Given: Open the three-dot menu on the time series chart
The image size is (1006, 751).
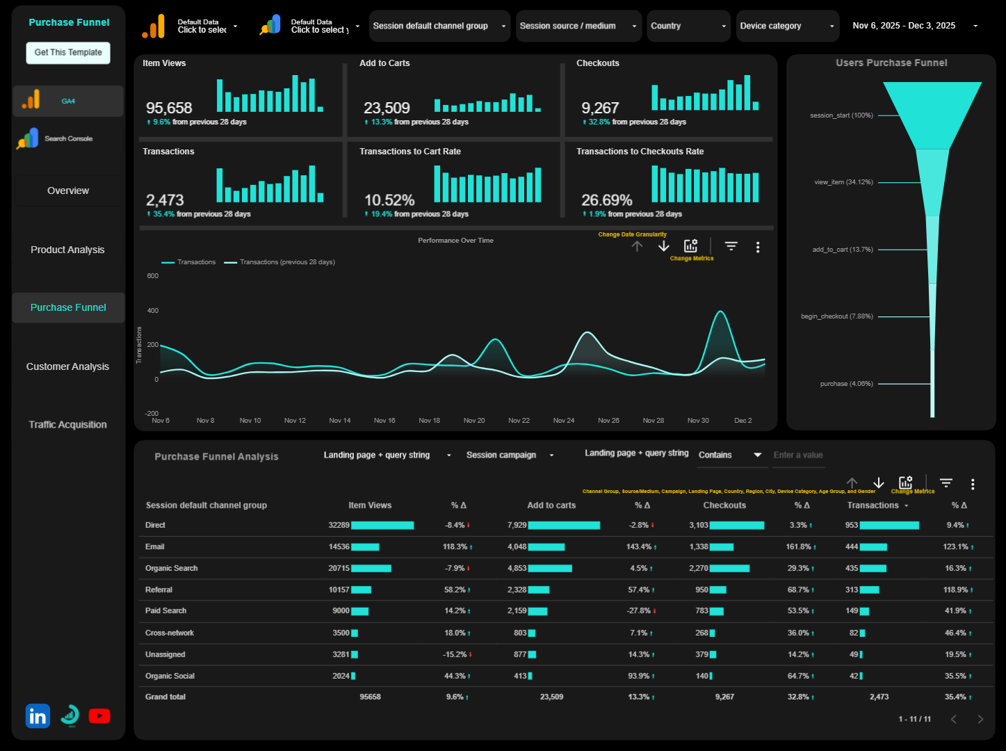Looking at the screenshot, I should click(758, 247).
